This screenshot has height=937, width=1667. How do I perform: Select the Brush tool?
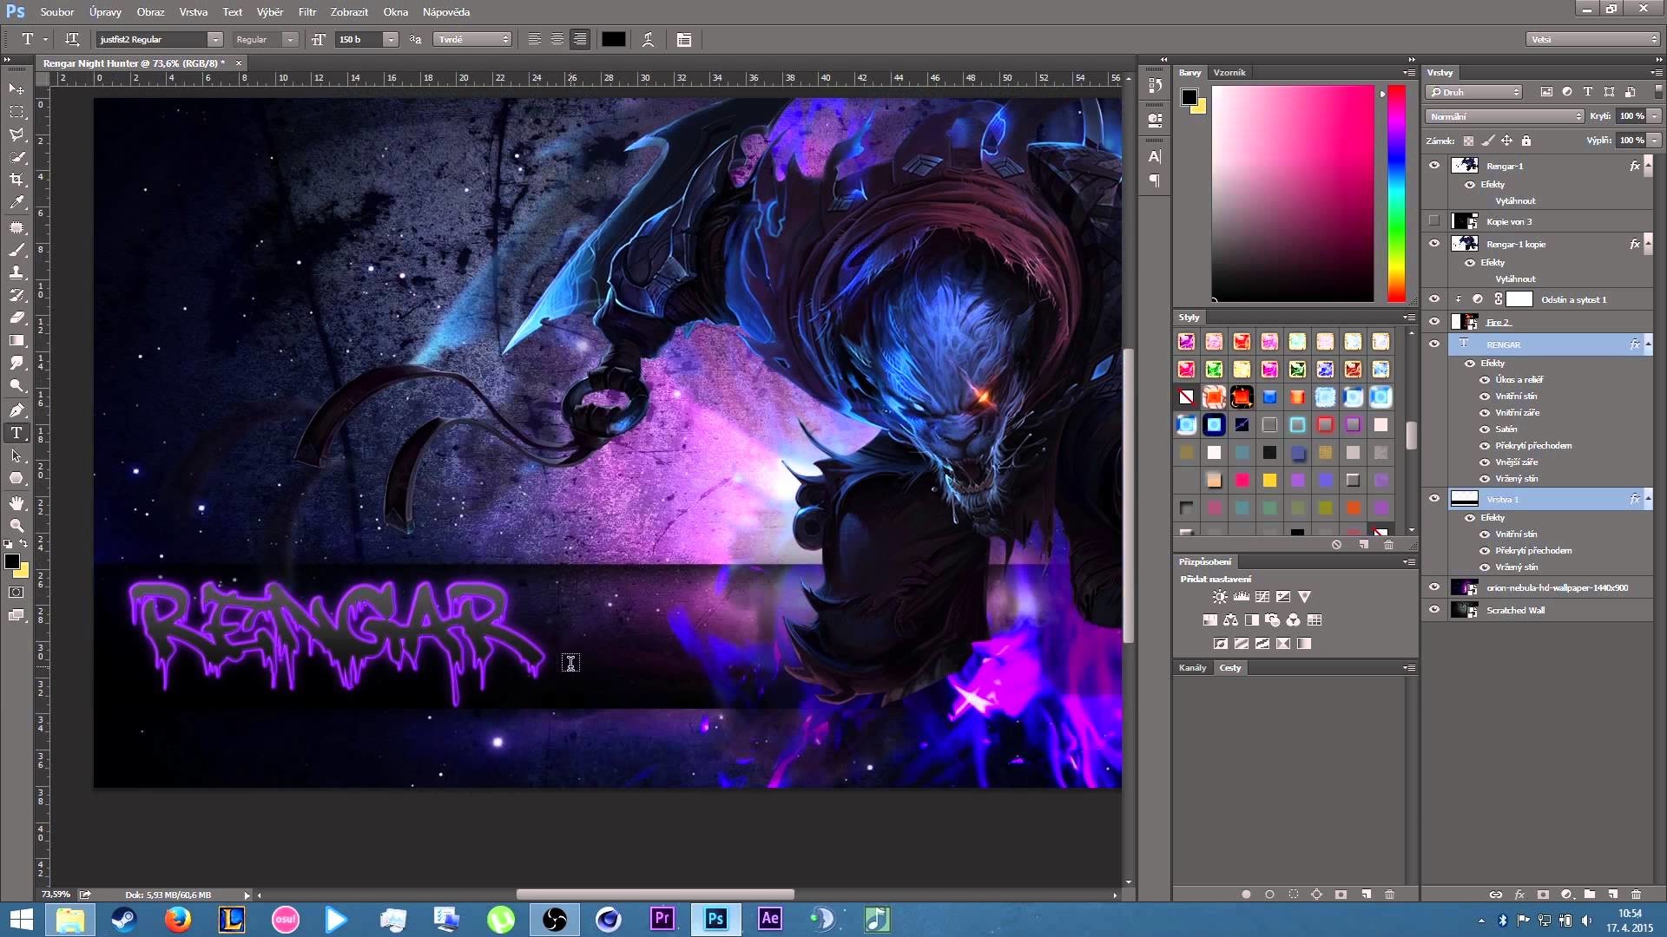tap(16, 250)
